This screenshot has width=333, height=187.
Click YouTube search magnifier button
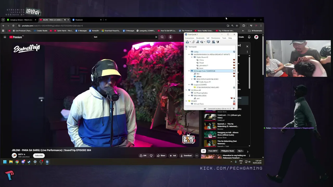[162, 37]
